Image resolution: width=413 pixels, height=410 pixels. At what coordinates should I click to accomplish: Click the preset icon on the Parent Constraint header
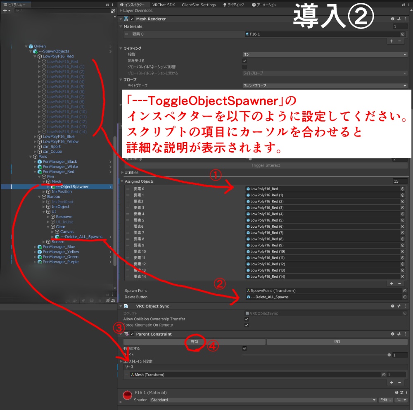(399, 334)
